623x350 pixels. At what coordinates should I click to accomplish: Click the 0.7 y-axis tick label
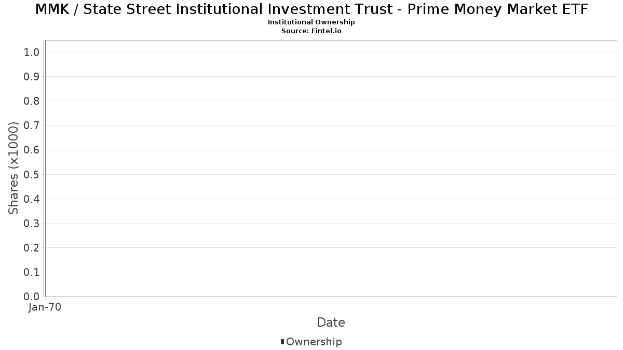[x=32, y=125]
